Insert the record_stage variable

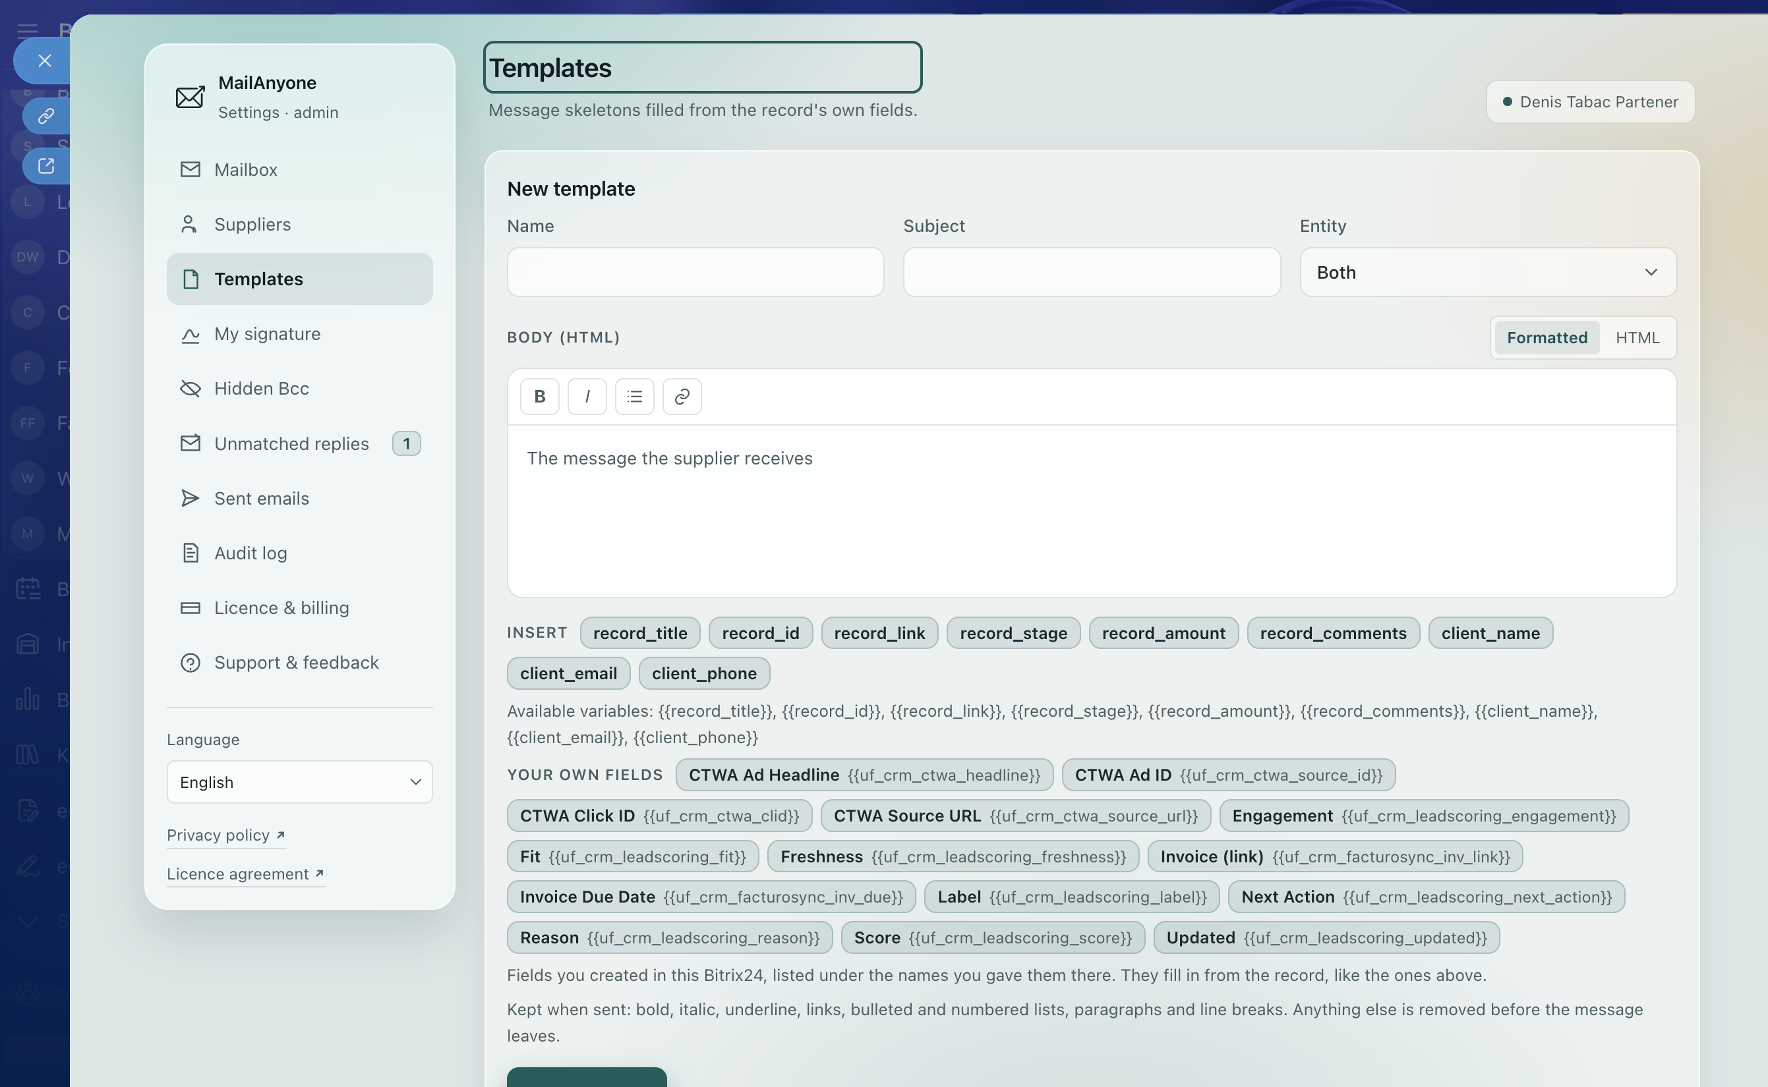click(1013, 633)
